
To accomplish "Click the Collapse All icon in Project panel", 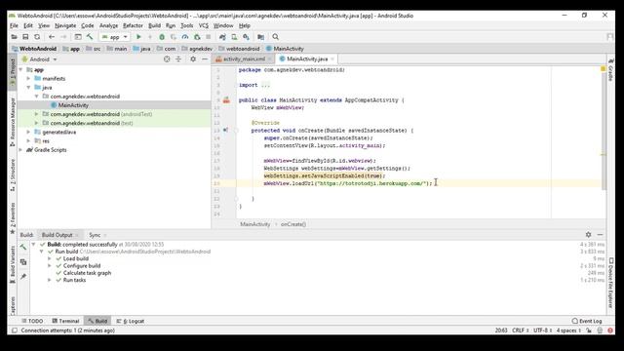I will pos(178,59).
